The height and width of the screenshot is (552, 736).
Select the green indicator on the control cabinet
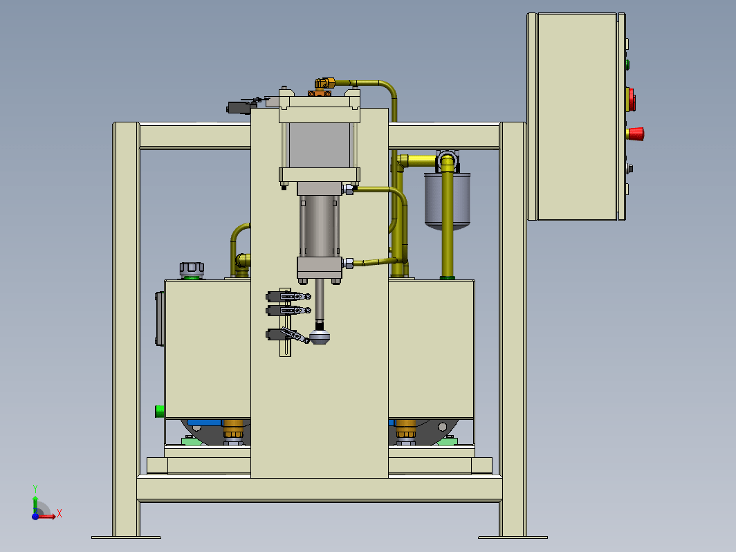click(627, 65)
